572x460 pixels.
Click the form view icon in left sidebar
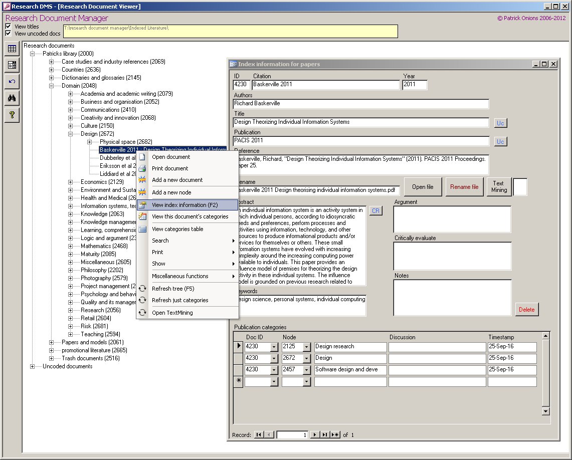(12, 65)
